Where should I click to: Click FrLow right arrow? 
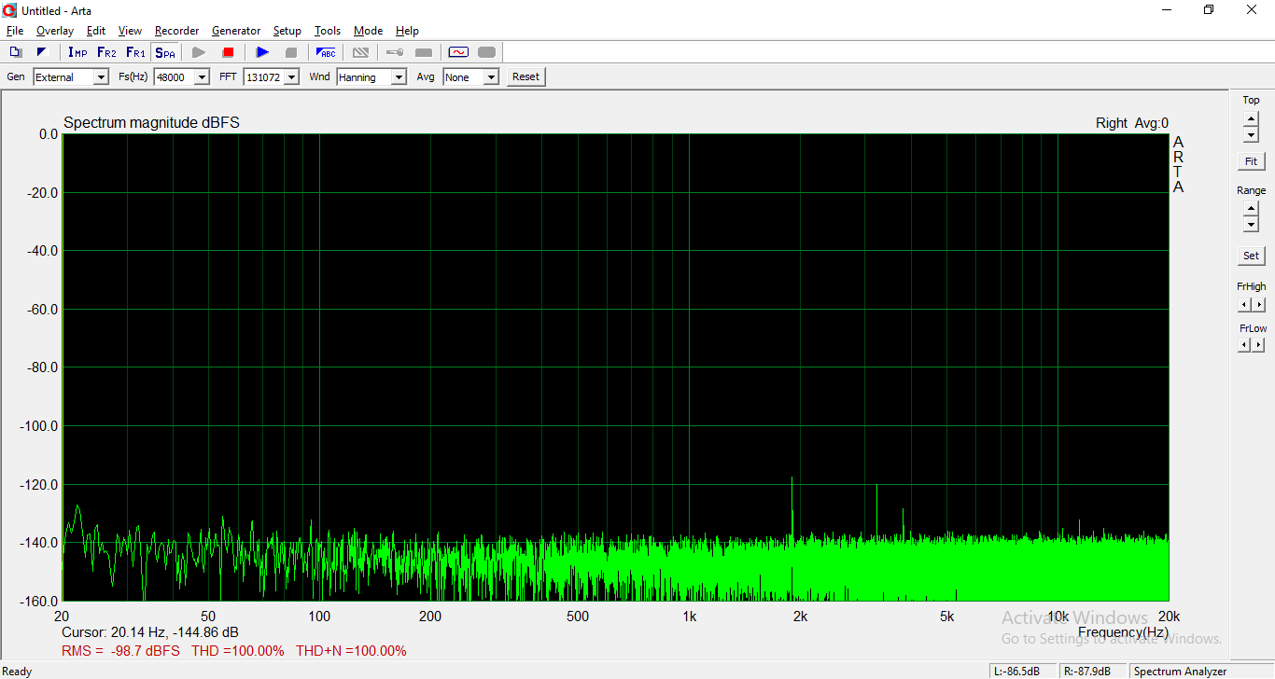coord(1259,345)
